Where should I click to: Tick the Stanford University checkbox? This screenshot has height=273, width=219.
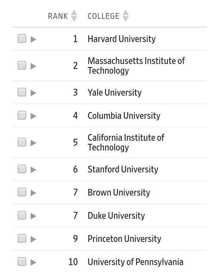pos(22,169)
